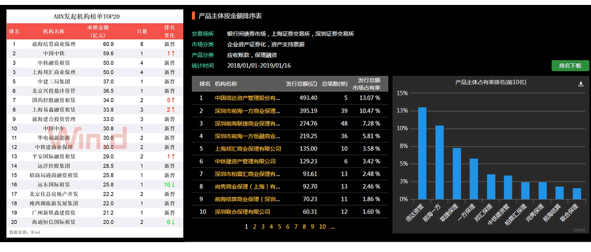The image size is (591, 252).
Task: Select current page 1 in pagination
Action: click(247, 227)
